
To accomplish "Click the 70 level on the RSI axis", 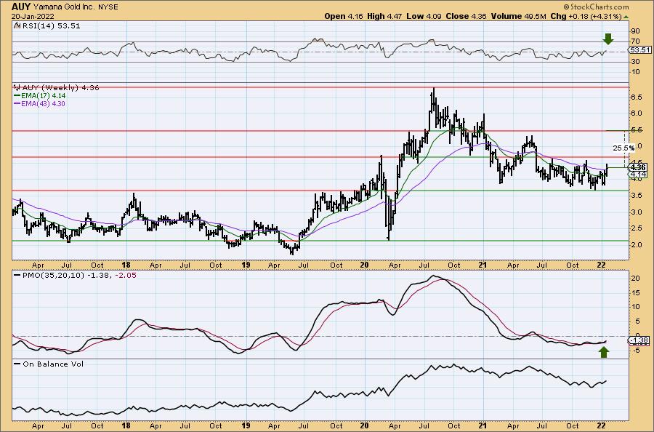I will point(635,41).
